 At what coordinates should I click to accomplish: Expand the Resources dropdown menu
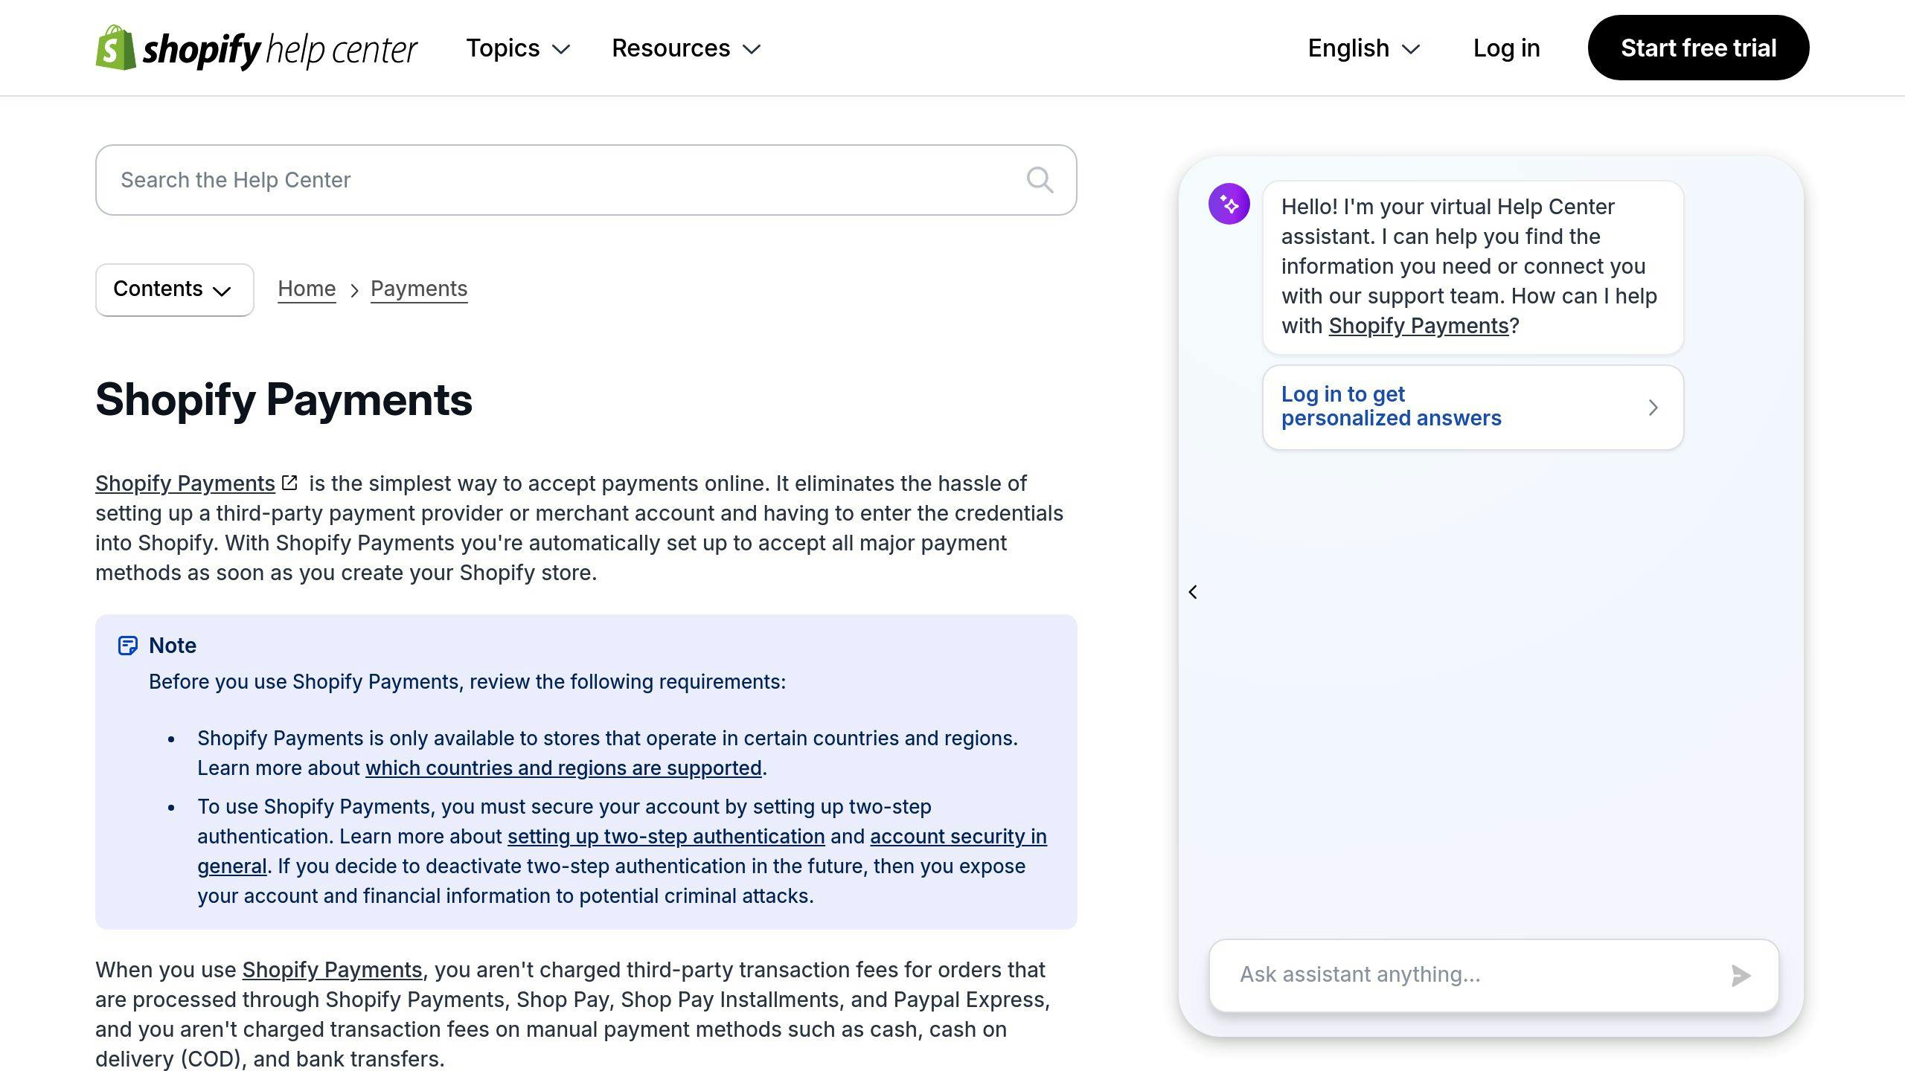687,47
